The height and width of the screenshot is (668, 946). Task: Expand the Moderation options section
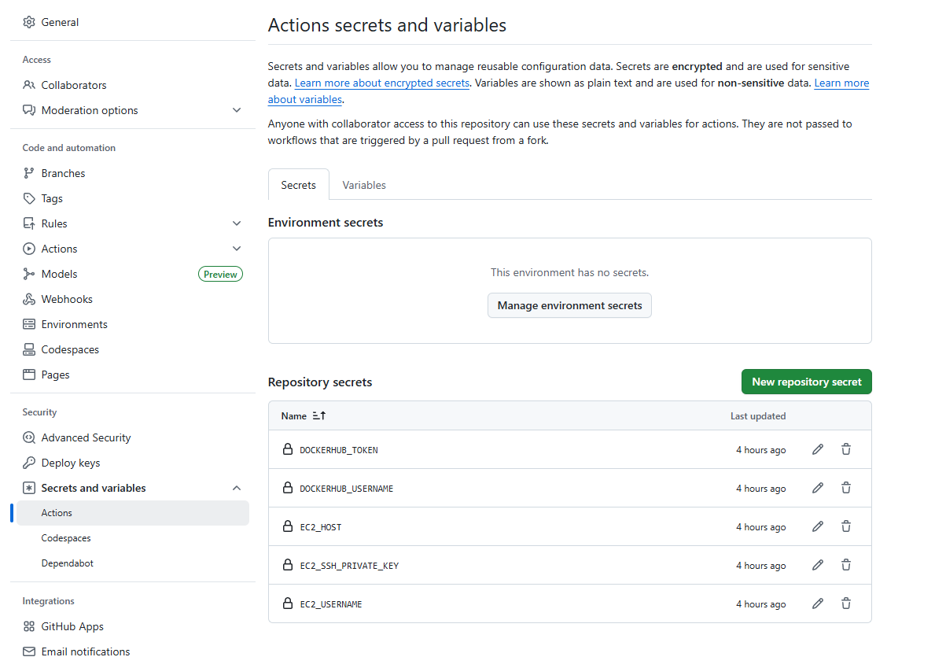237,110
